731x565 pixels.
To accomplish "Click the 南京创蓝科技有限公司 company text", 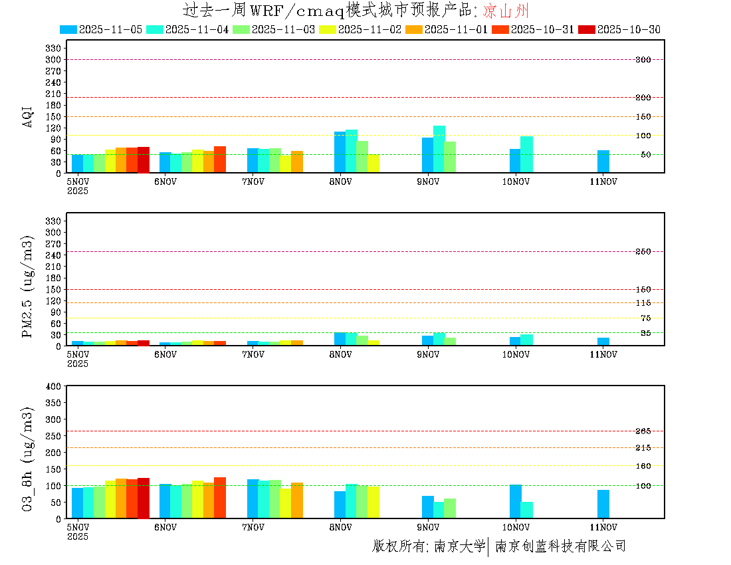I will [560, 546].
